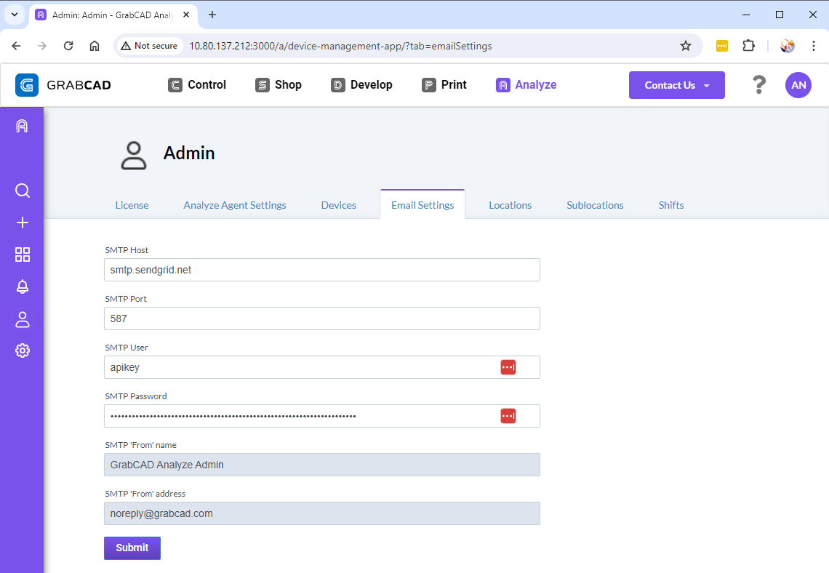The height and width of the screenshot is (573, 829).
Task: Open notifications bell in sidebar
Action: coord(23,287)
